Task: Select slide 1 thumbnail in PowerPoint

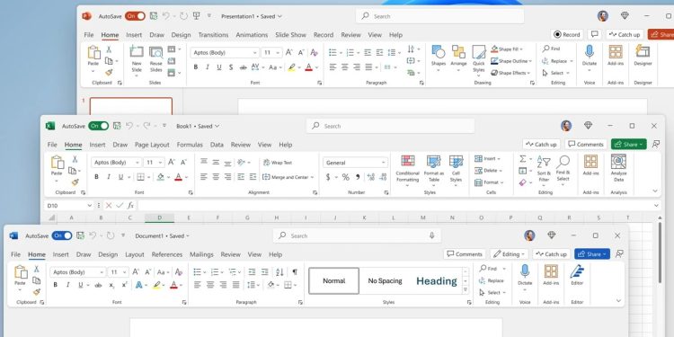Action: (131, 107)
